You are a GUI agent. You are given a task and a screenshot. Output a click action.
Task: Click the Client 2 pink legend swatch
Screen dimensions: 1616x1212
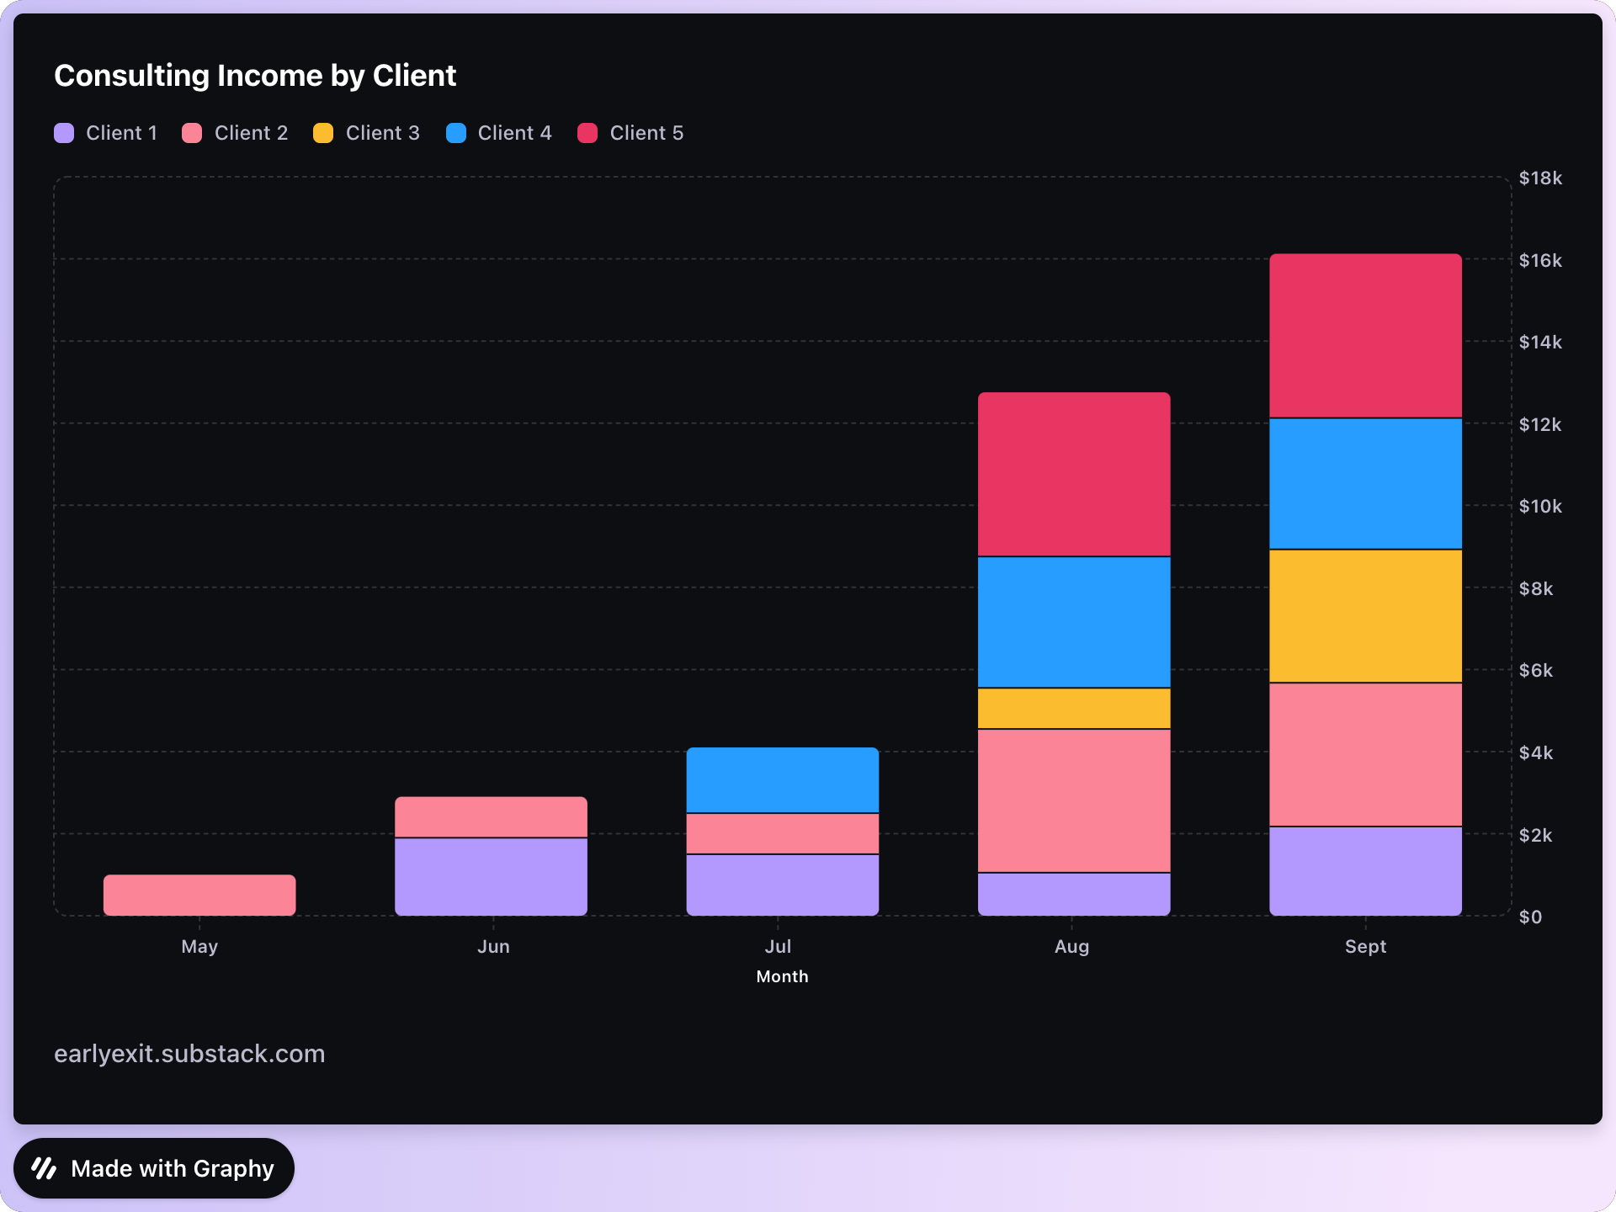click(192, 133)
